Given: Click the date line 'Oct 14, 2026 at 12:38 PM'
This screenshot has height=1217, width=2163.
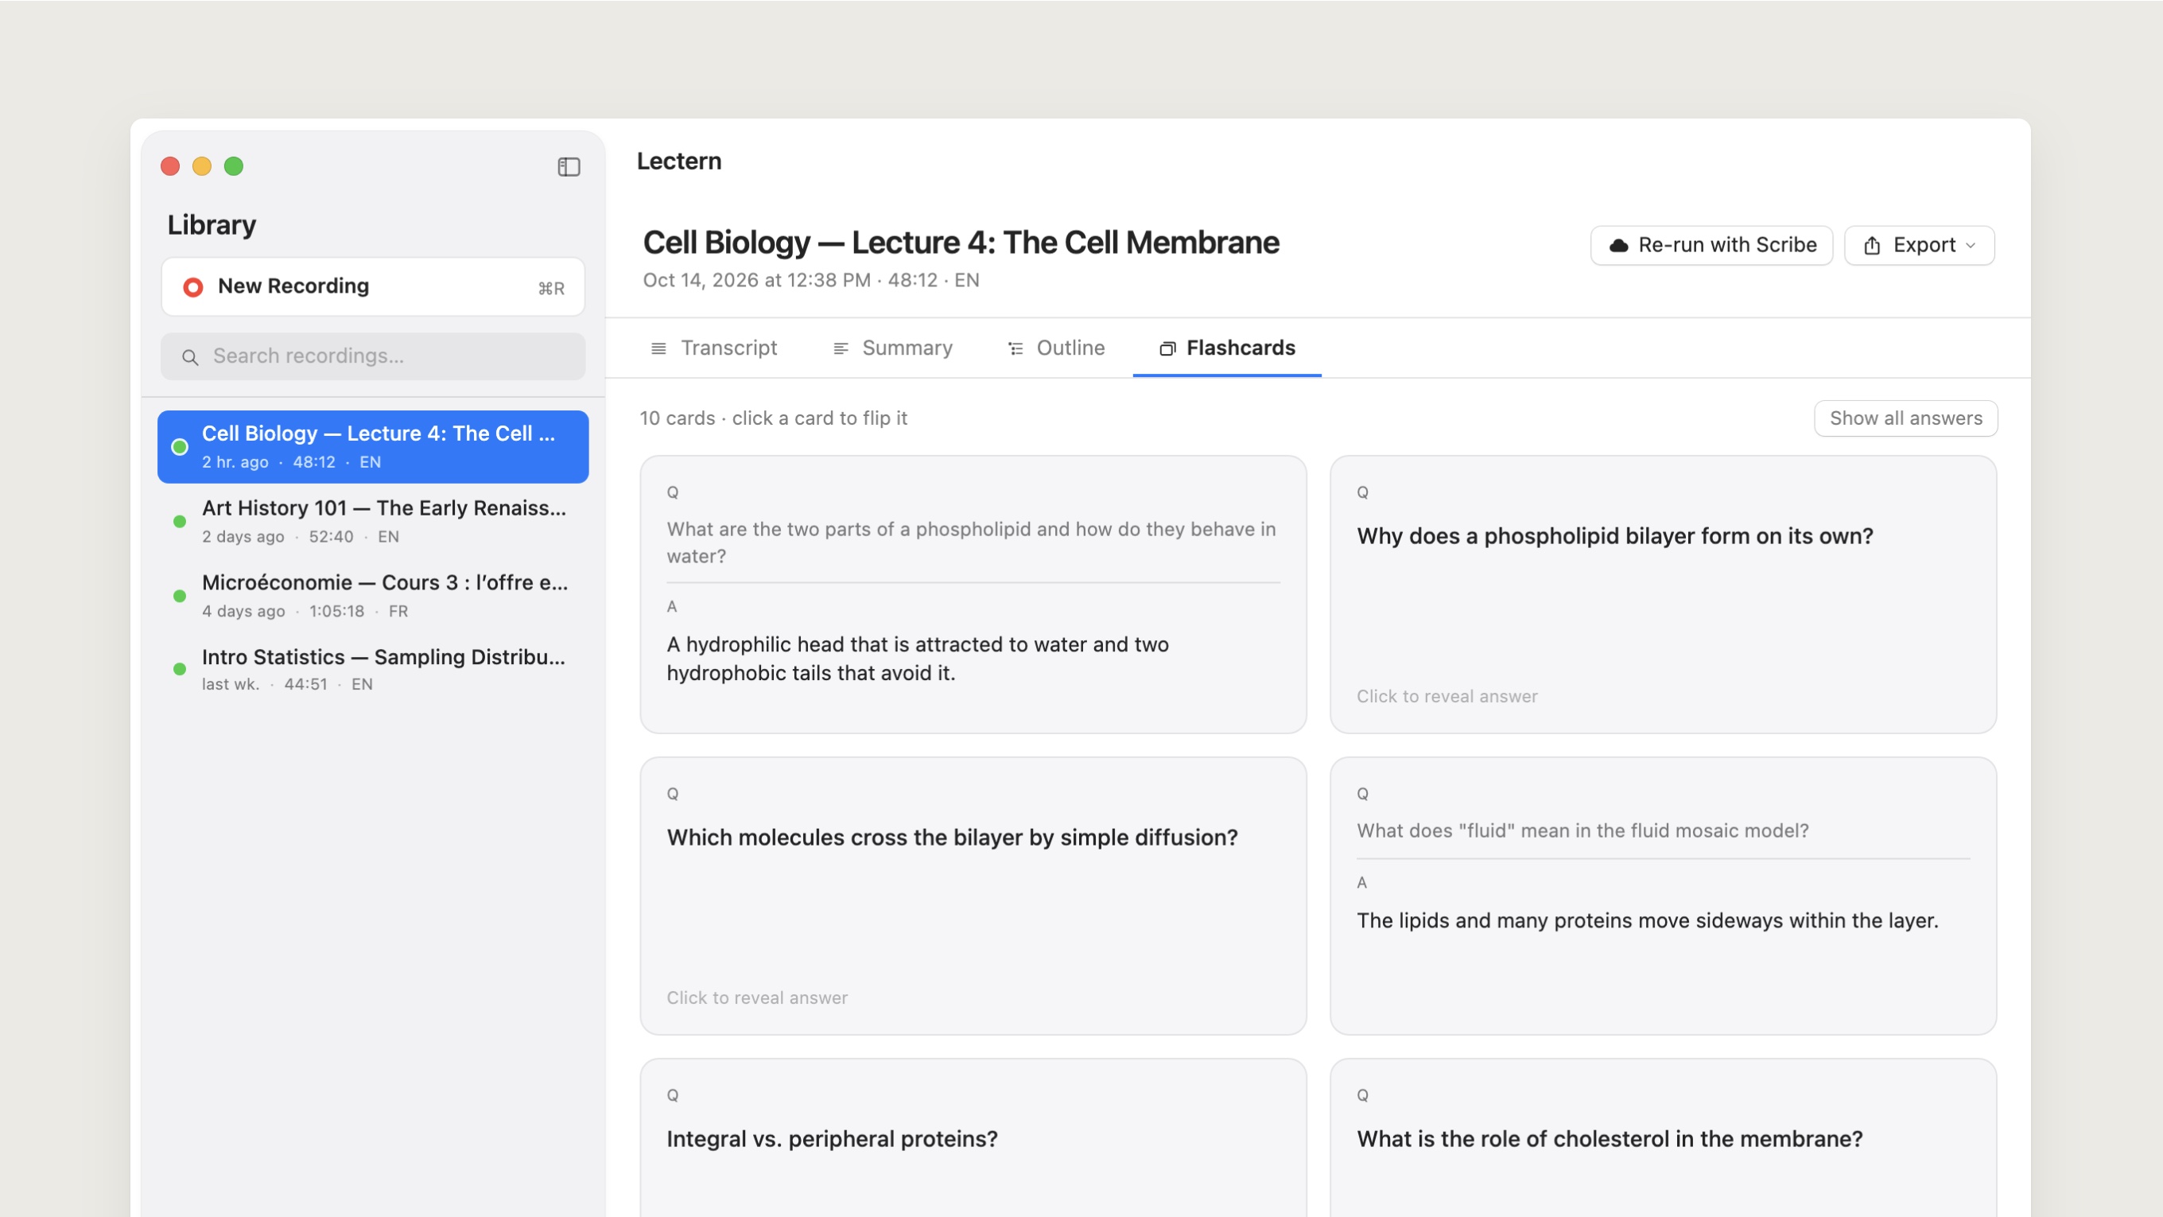Looking at the screenshot, I should [x=756, y=281].
